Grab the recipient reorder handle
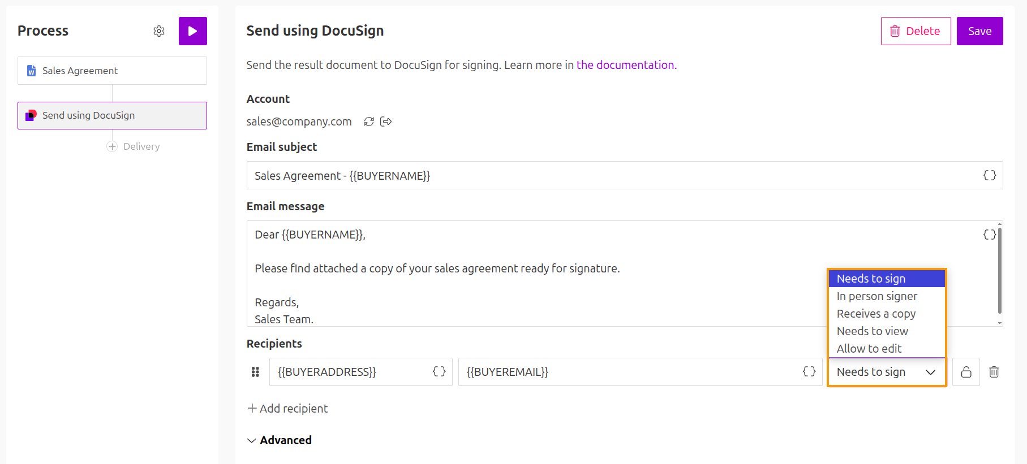The width and height of the screenshot is (1027, 464). (x=255, y=372)
